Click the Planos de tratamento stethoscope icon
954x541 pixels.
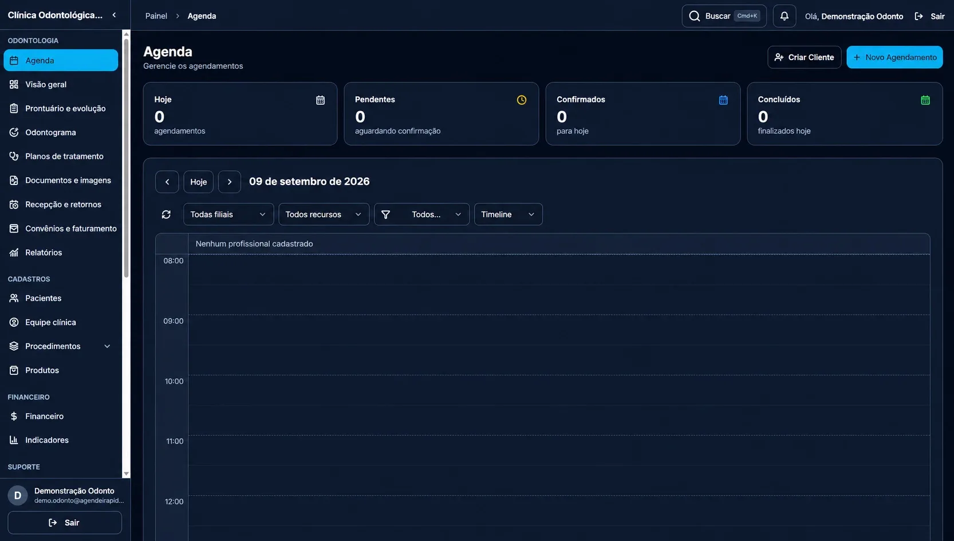(14, 156)
